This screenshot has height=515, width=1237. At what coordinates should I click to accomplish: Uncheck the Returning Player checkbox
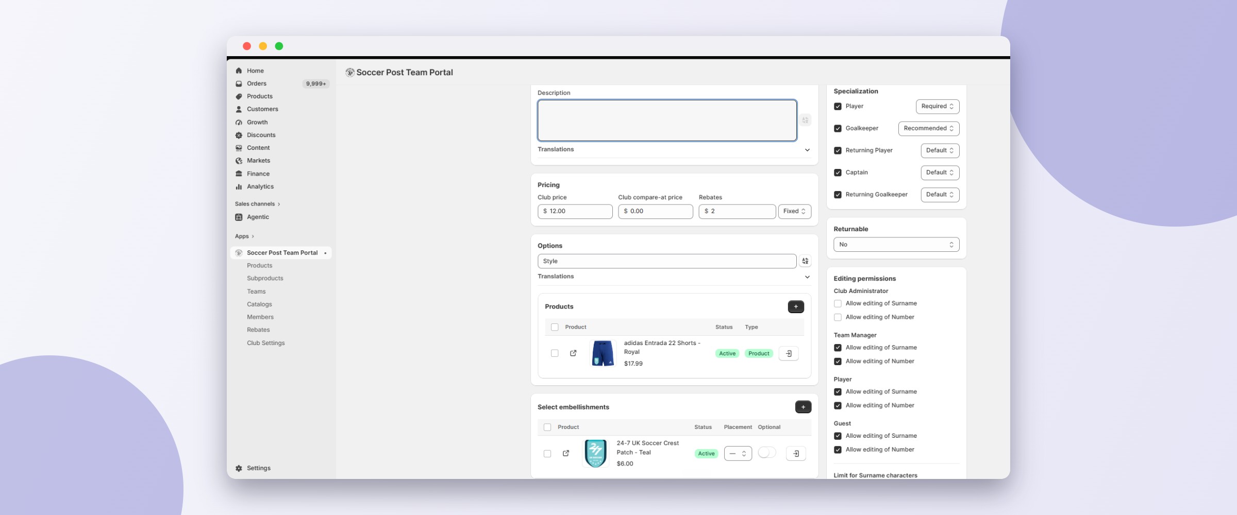tap(838, 150)
